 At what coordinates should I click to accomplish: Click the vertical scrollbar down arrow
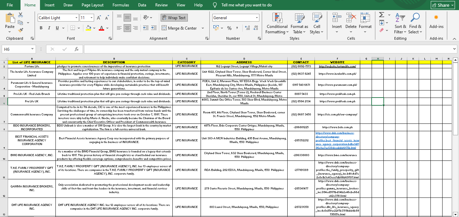(456, 214)
